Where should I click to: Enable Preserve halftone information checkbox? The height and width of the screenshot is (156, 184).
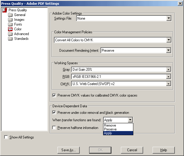[x=54, y=128]
